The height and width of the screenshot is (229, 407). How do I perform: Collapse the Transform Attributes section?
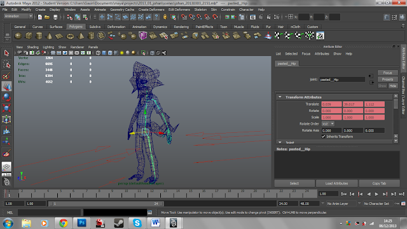pos(280,97)
